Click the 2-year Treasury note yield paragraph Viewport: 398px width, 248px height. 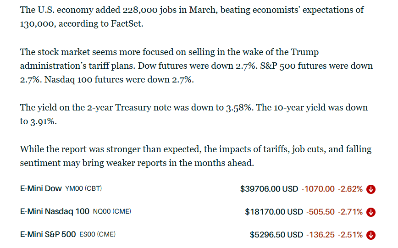pyautogui.click(x=193, y=115)
